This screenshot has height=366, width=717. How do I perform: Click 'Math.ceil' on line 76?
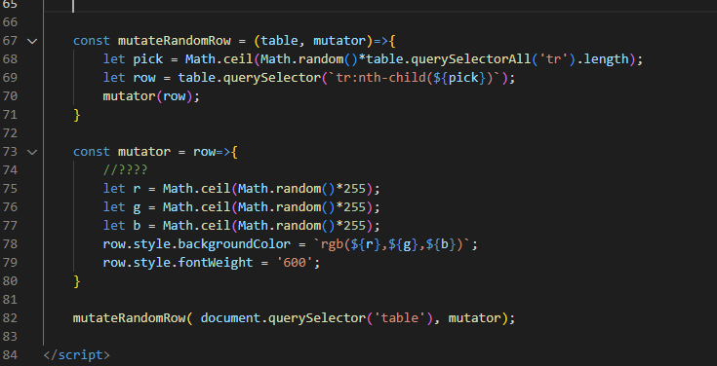[x=197, y=207]
